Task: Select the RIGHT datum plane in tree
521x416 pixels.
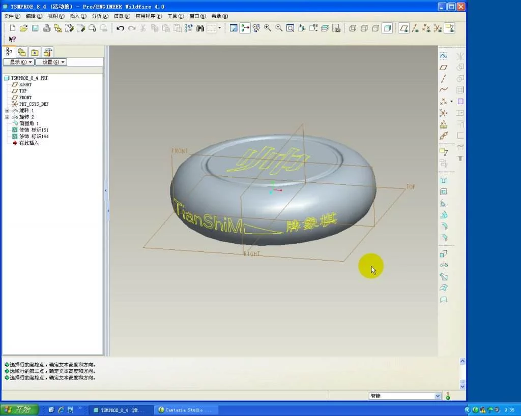Action: point(25,85)
